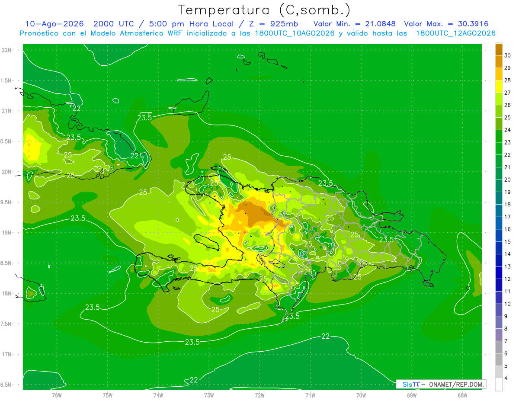Click the legend value "13"

pos(508,266)
